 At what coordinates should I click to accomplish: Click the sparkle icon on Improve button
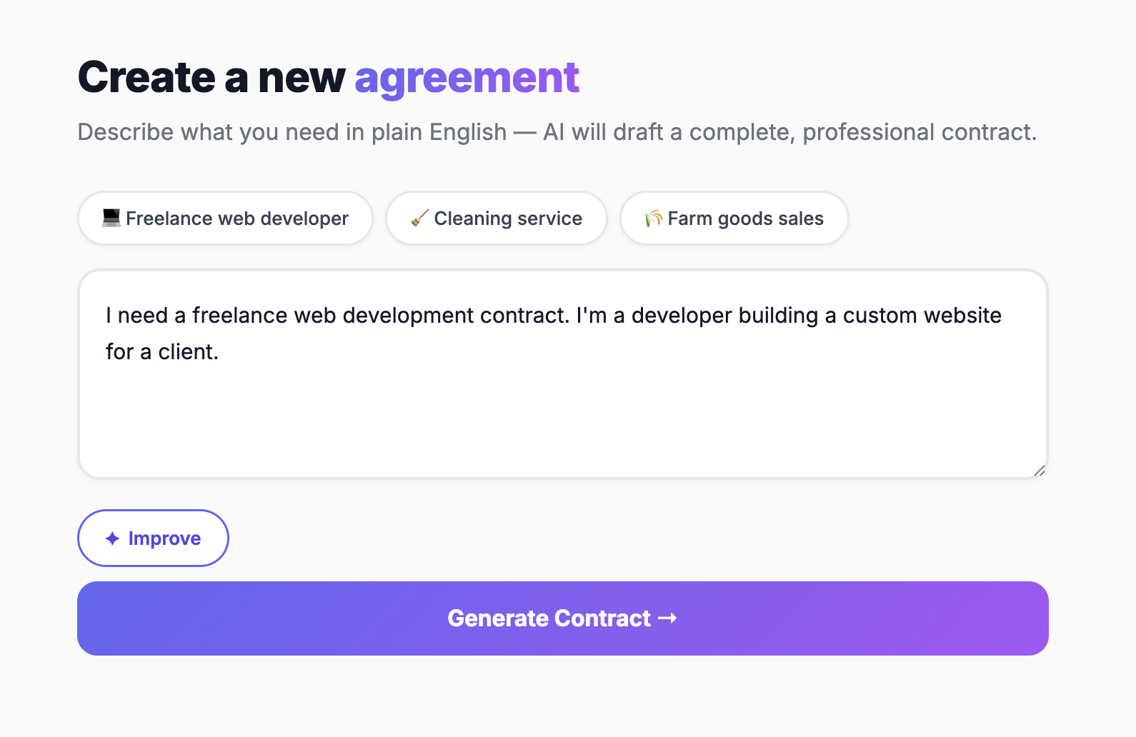[x=112, y=538]
